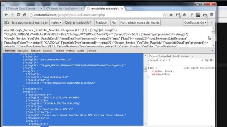Click the display: block declaration

click(x=163, y=71)
